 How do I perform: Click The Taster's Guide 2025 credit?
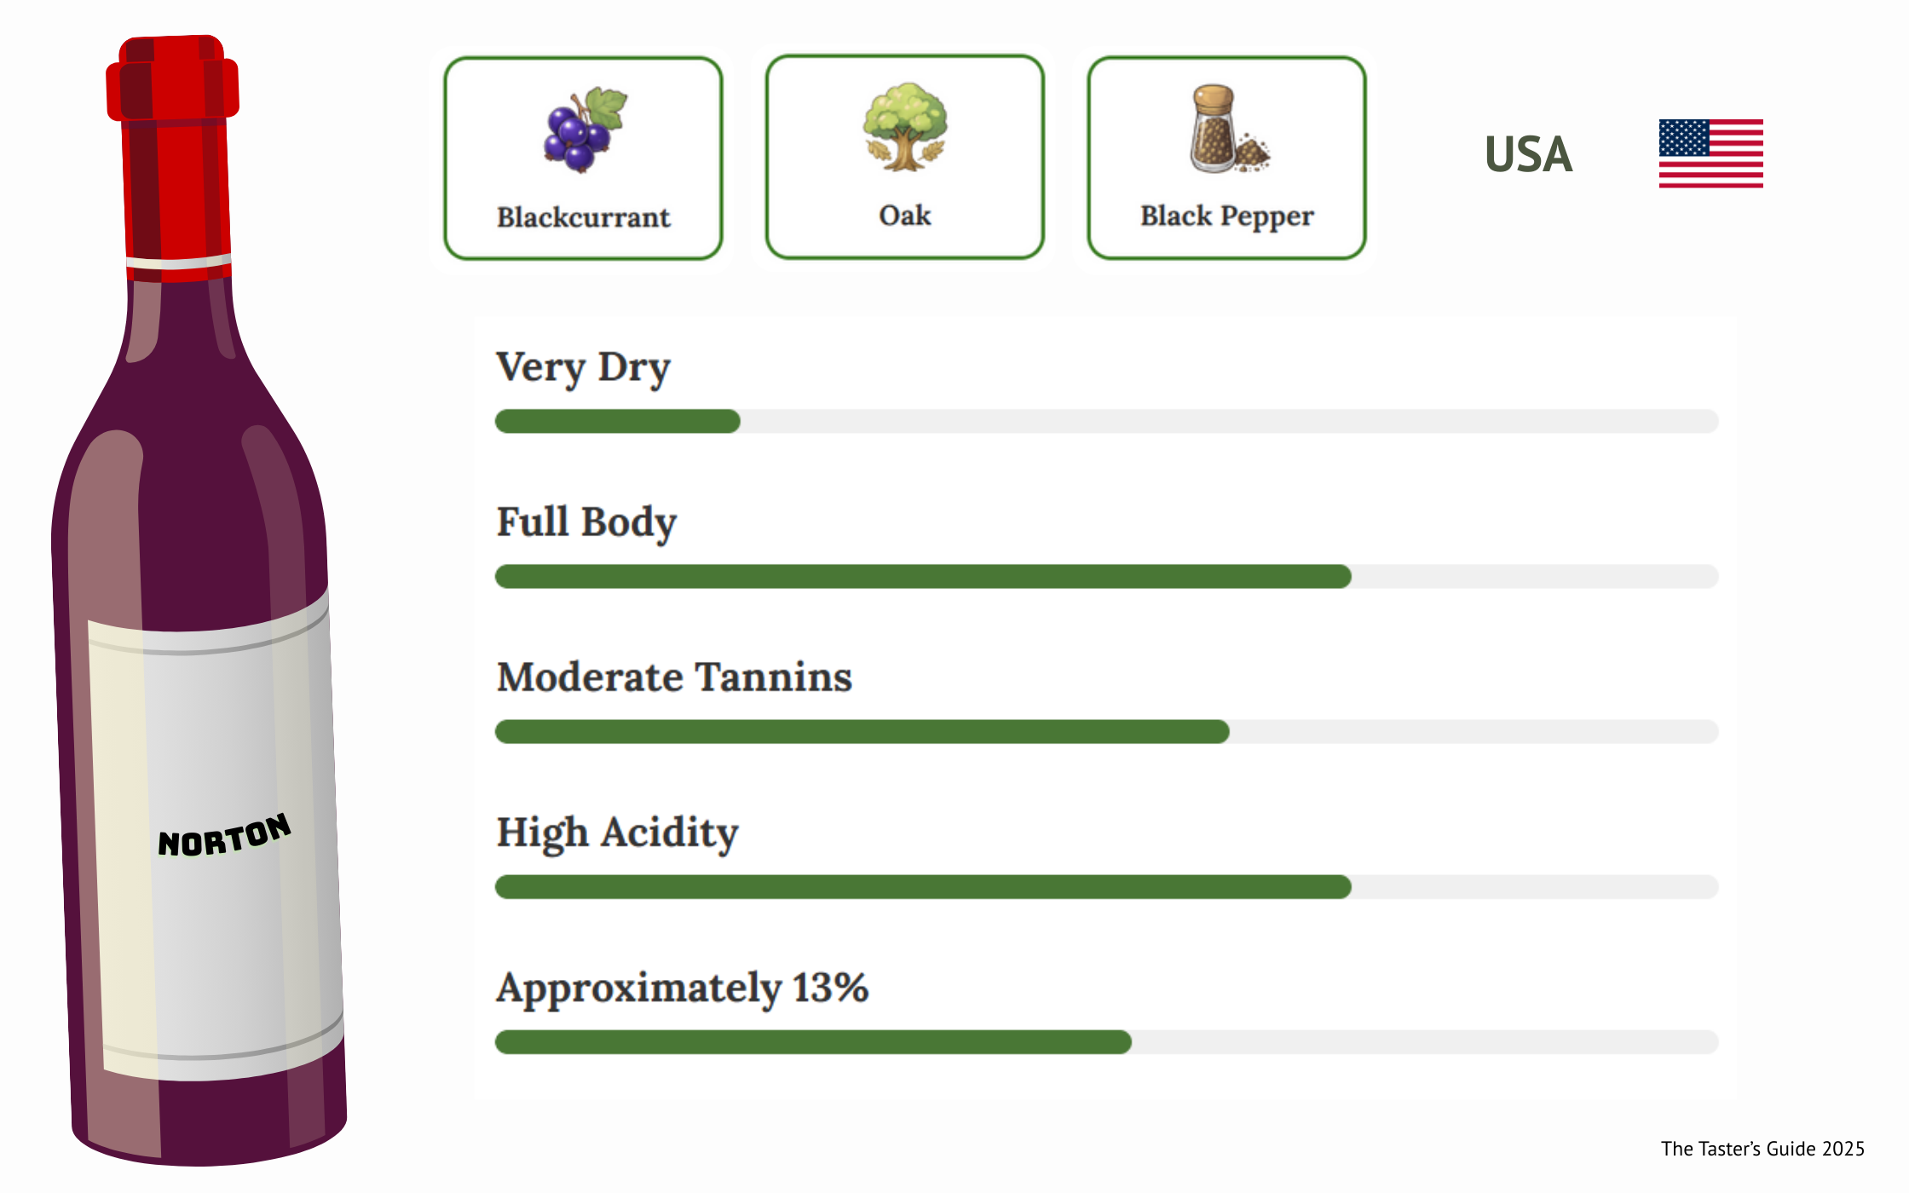click(x=1762, y=1149)
